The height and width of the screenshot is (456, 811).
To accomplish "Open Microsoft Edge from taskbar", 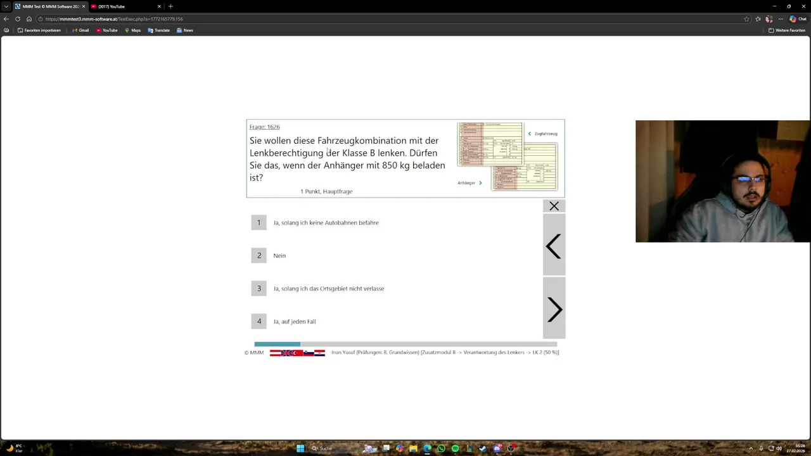I will pyautogui.click(x=427, y=448).
